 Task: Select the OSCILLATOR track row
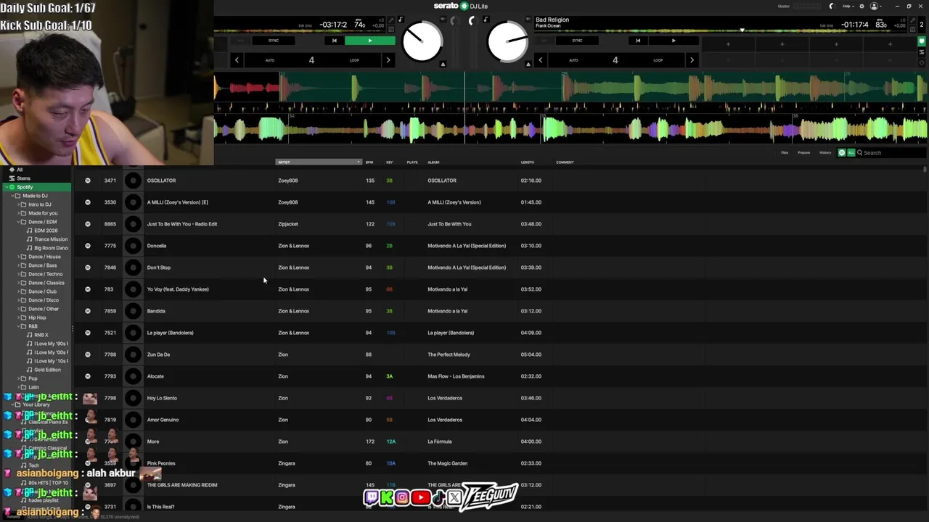click(x=499, y=181)
